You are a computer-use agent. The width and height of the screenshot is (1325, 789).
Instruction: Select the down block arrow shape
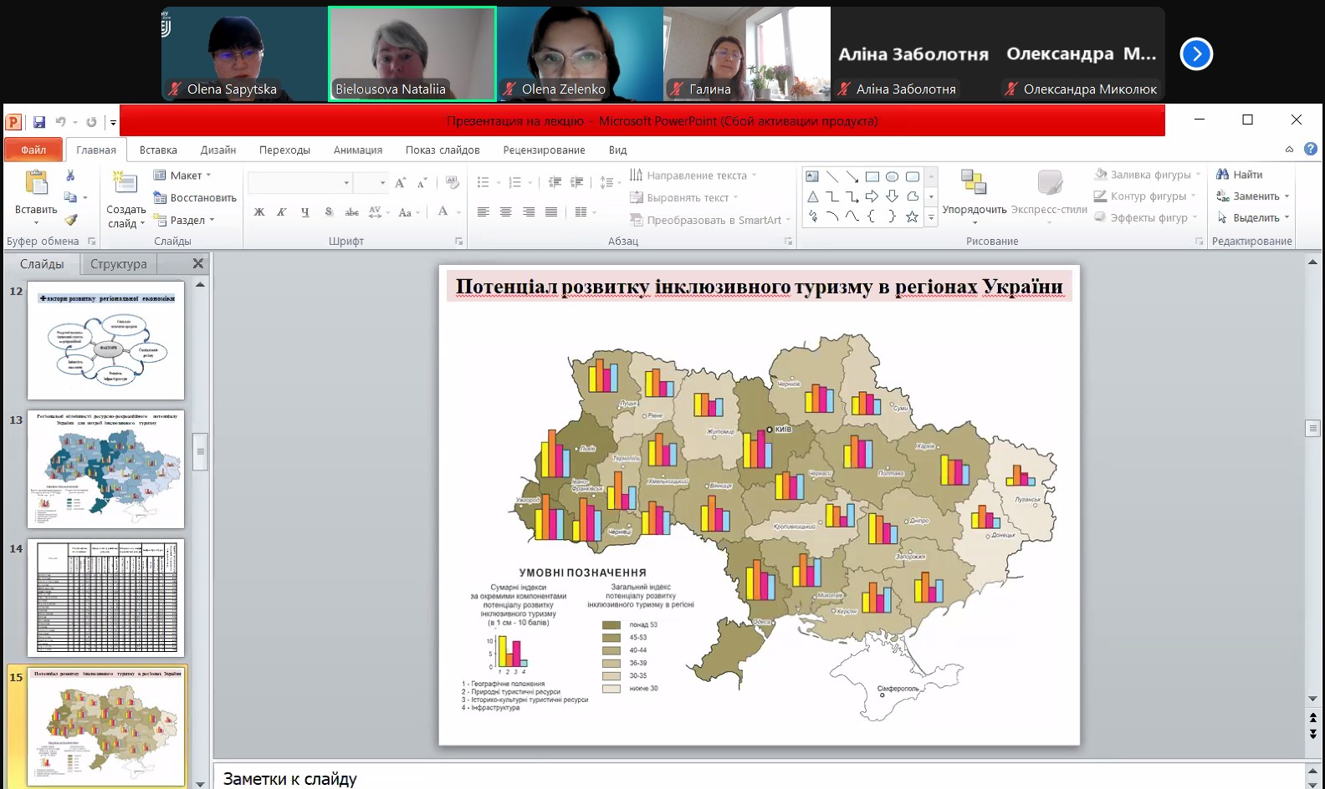[x=893, y=196]
